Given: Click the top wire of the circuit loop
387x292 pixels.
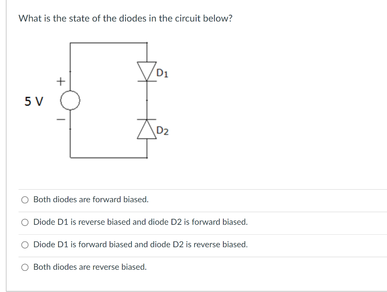Looking at the screenshot, I should point(108,43).
